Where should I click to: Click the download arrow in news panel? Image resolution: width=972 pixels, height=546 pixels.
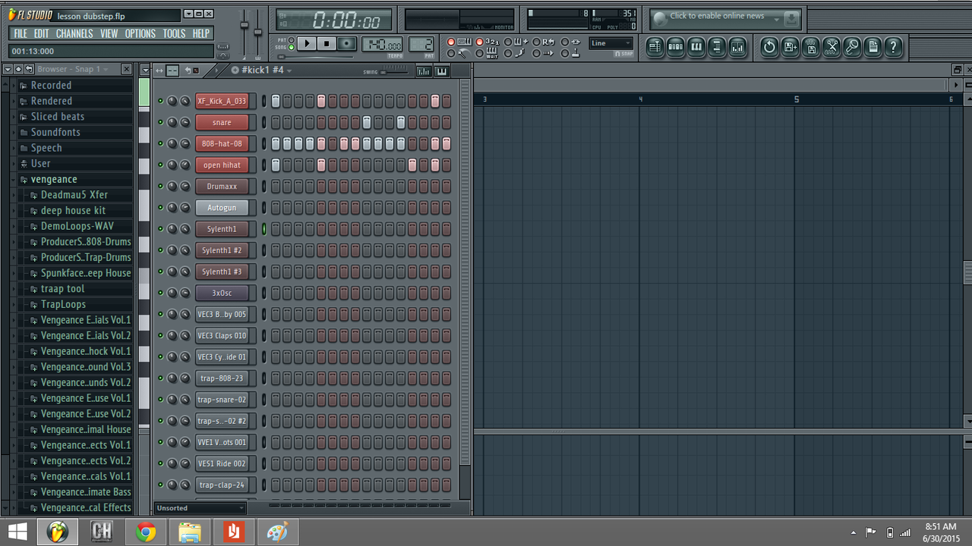coord(791,17)
